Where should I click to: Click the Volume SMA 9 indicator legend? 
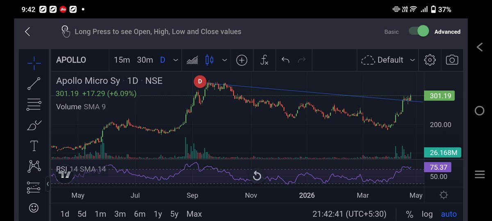click(x=81, y=107)
